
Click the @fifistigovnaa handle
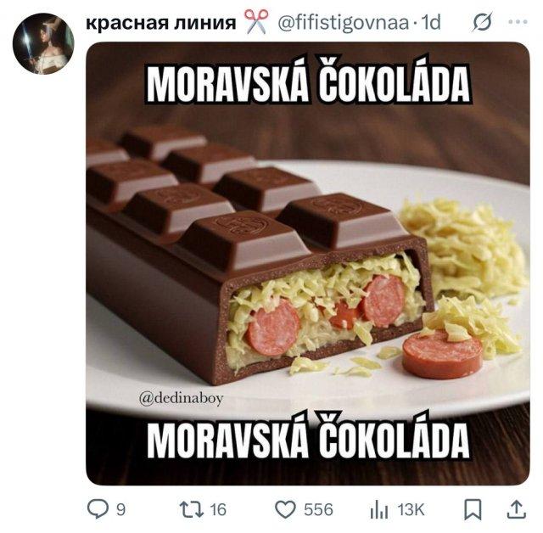coord(344,23)
